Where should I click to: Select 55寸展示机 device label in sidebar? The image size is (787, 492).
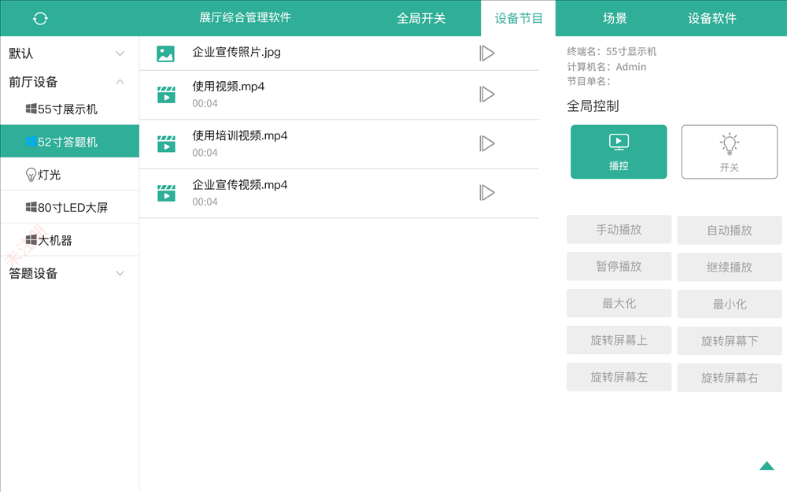pos(67,109)
